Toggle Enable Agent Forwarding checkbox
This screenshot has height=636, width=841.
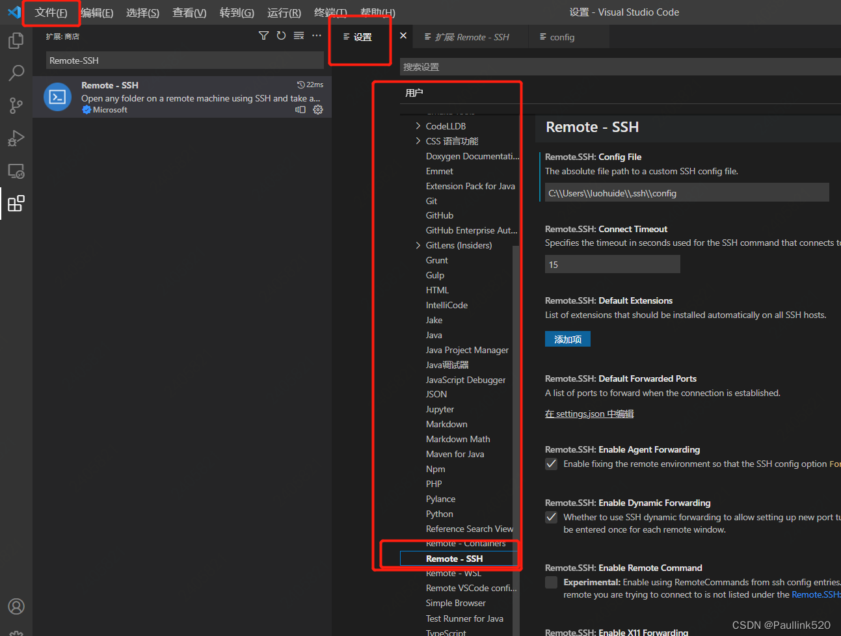[x=551, y=464]
